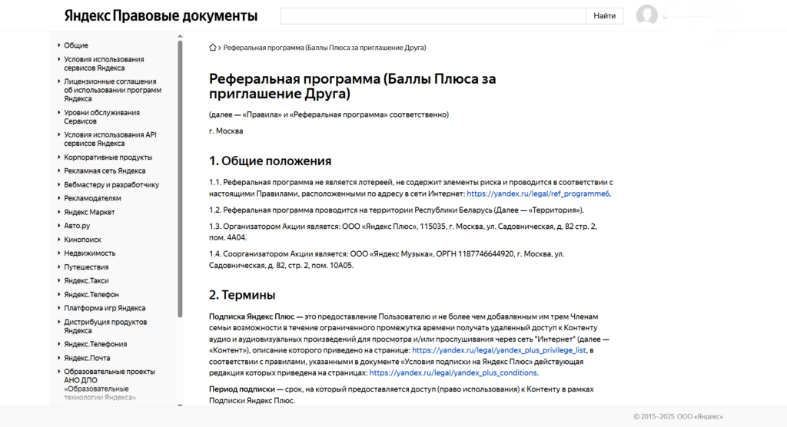Open Платформа игр Яндекса sidebar item
This screenshot has width=787, height=427.
click(105, 308)
